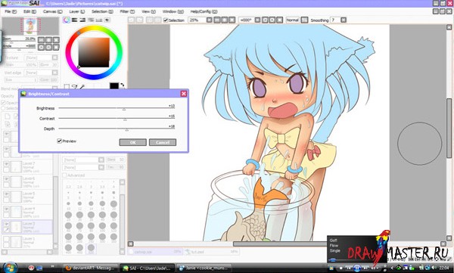
Task: Flip view horizontally next to Normal
Action: point(304,20)
